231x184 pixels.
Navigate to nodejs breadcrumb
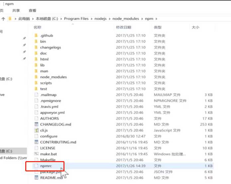(100, 19)
